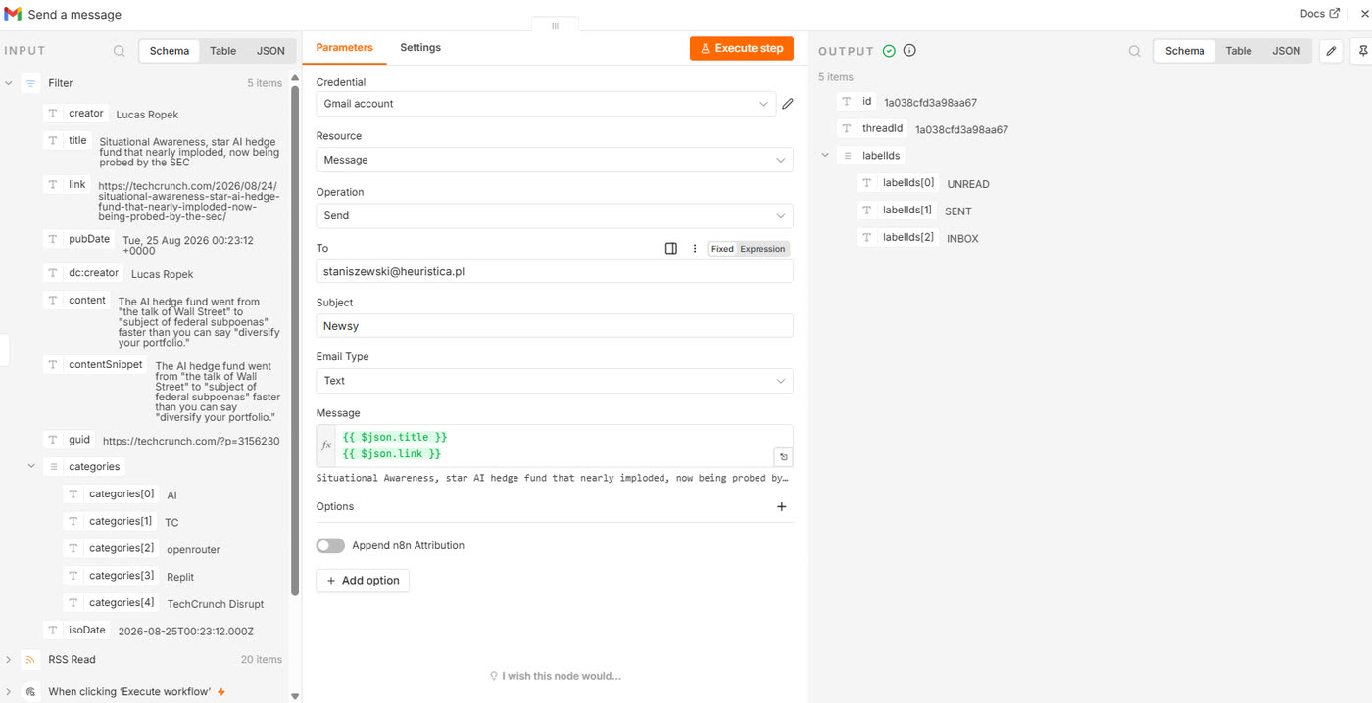Click the To email address field

(555, 271)
